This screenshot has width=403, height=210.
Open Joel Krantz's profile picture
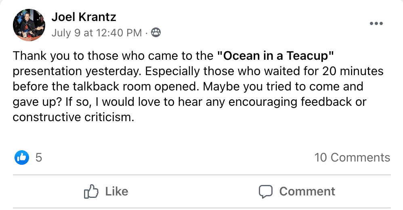29,25
